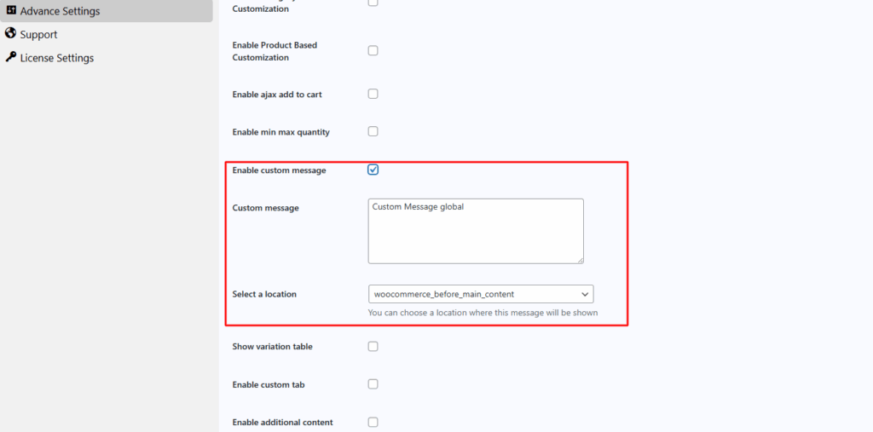The width and height of the screenshot is (873, 432).
Task: Toggle the Show variation table checkbox
Action: pos(373,346)
